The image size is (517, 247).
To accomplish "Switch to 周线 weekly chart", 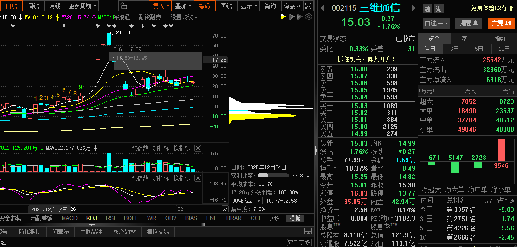I will pyautogui.click(x=33, y=6).
